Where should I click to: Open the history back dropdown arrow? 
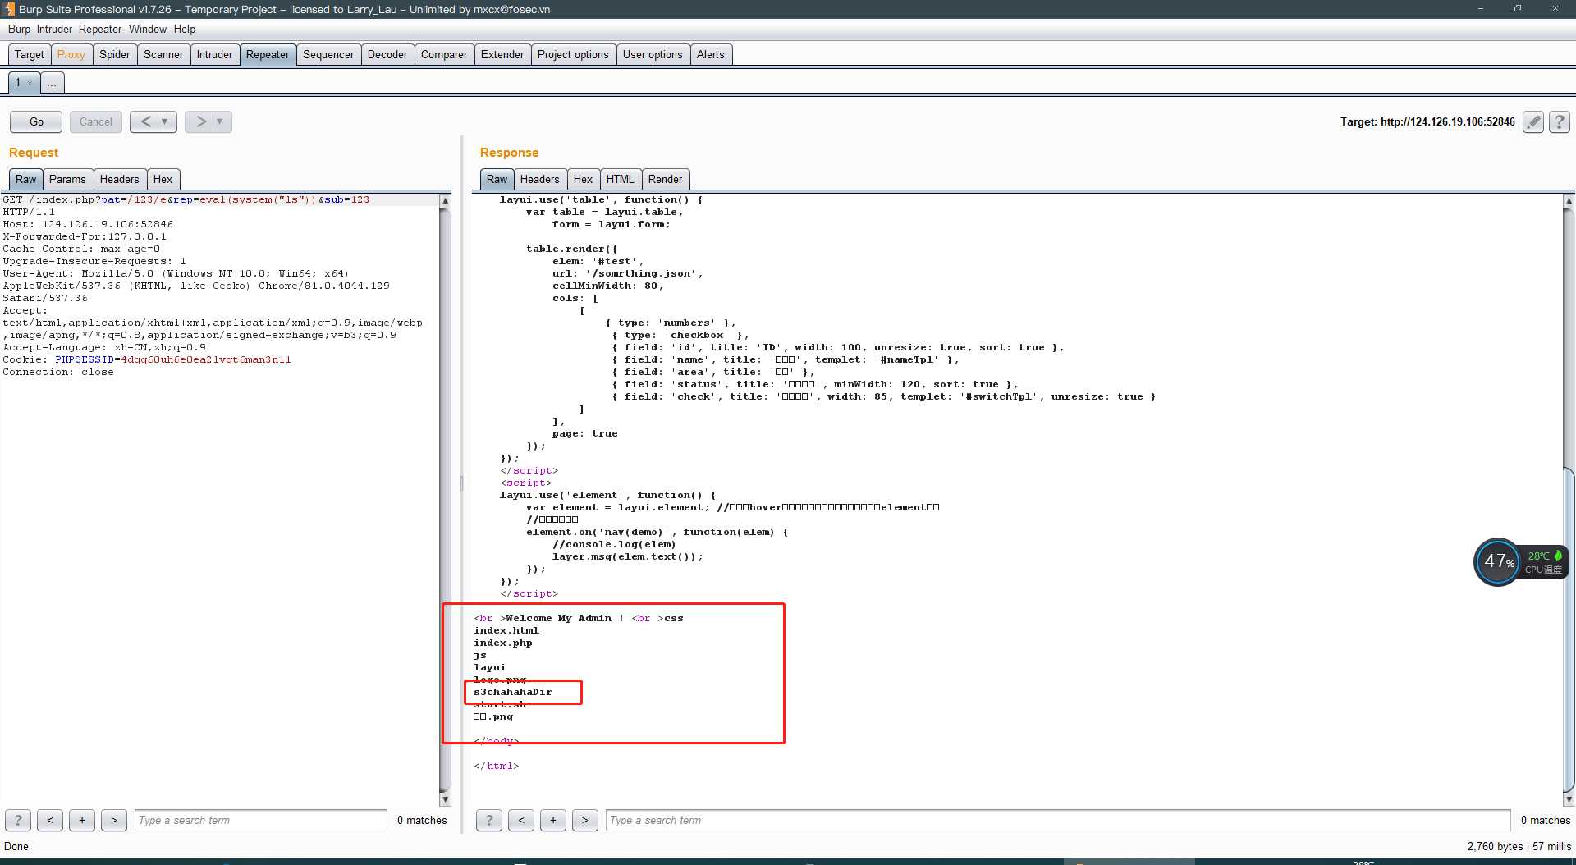pyautogui.click(x=165, y=121)
